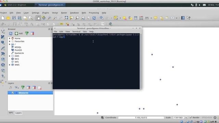The height and width of the screenshot is (123, 219).
Task: Select the WCS browser entry
Action: [17, 59]
